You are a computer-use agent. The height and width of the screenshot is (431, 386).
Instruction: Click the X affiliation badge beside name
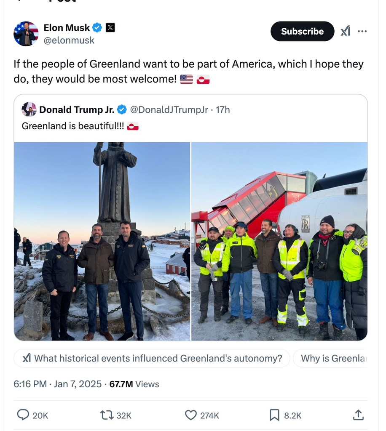coord(110,28)
